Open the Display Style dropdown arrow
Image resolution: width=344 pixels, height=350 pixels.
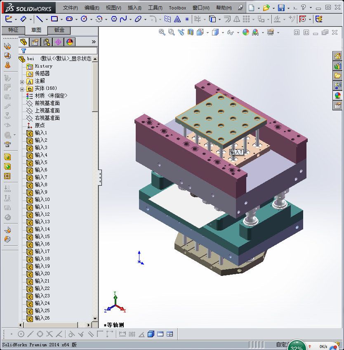223,33
